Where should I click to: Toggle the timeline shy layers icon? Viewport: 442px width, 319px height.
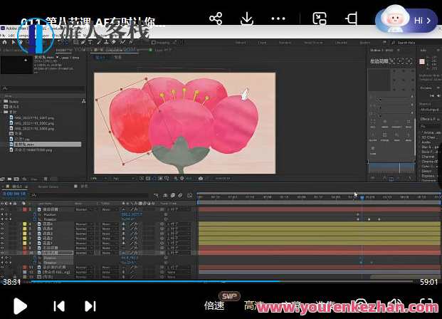pyautogui.click(x=165, y=195)
